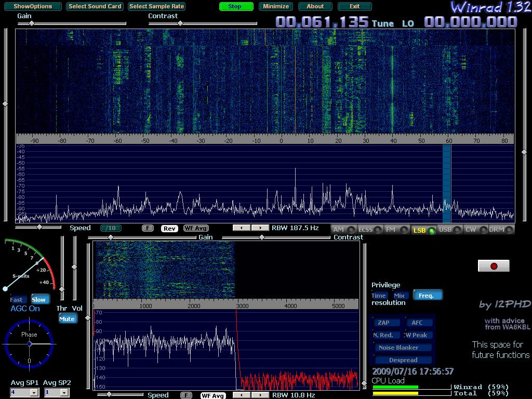Adjust the upper waterfall Gain slider
Screen dimensions: 532x399
tap(72, 23)
